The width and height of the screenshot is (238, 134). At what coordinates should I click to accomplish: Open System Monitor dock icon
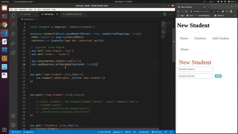(x=4, y=67)
